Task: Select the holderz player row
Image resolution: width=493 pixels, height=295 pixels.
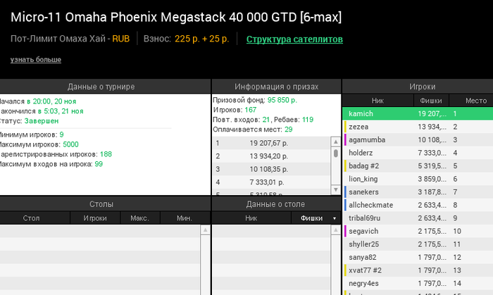Action: [418, 153]
